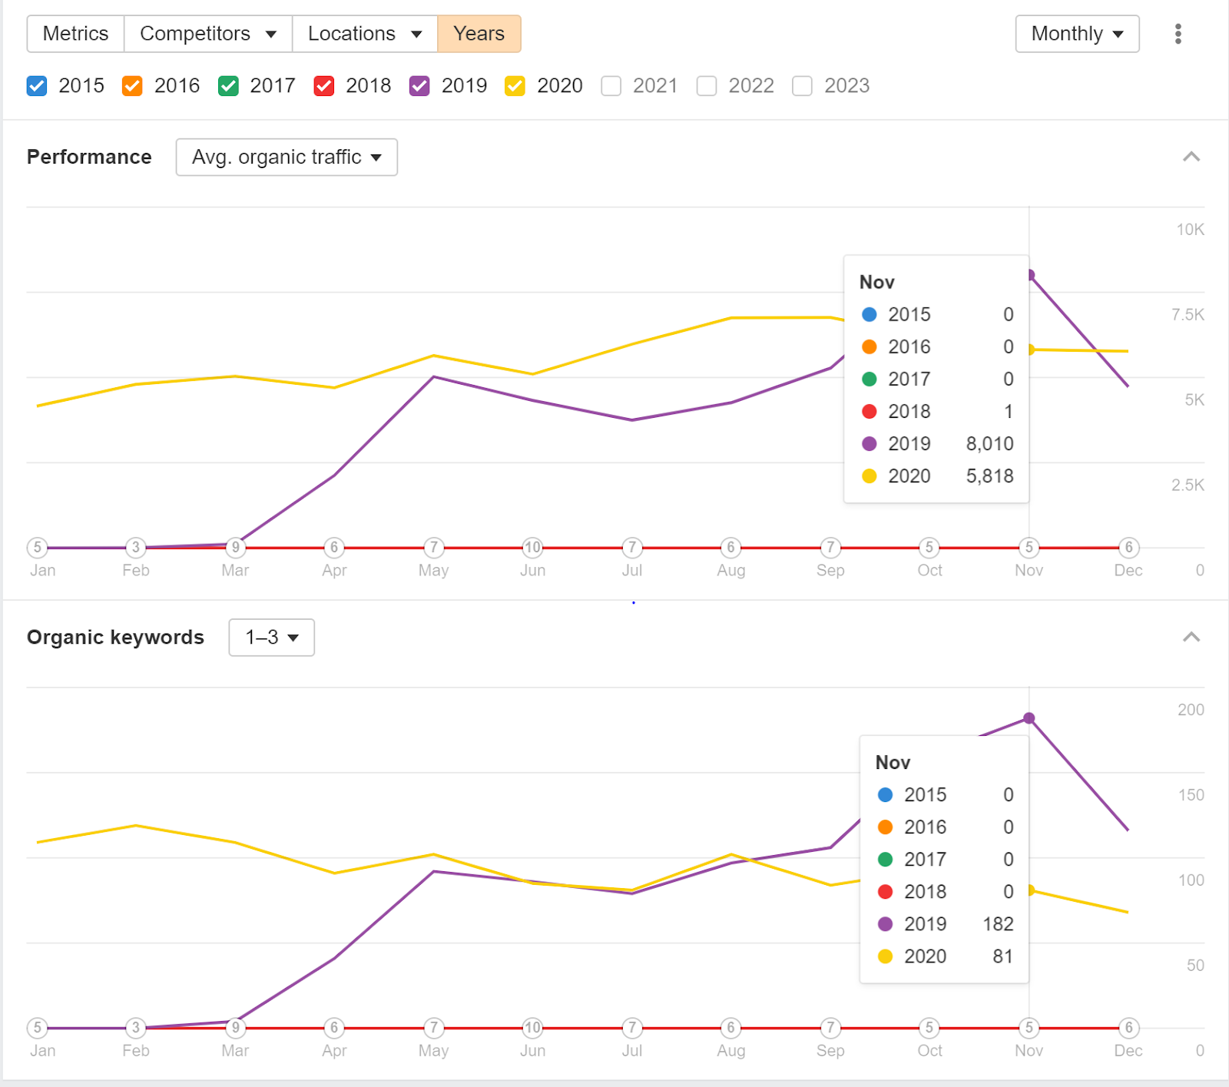The height and width of the screenshot is (1087, 1229).
Task: Click 2020 value 5,818 in Performance tooltip
Action: 989,476
